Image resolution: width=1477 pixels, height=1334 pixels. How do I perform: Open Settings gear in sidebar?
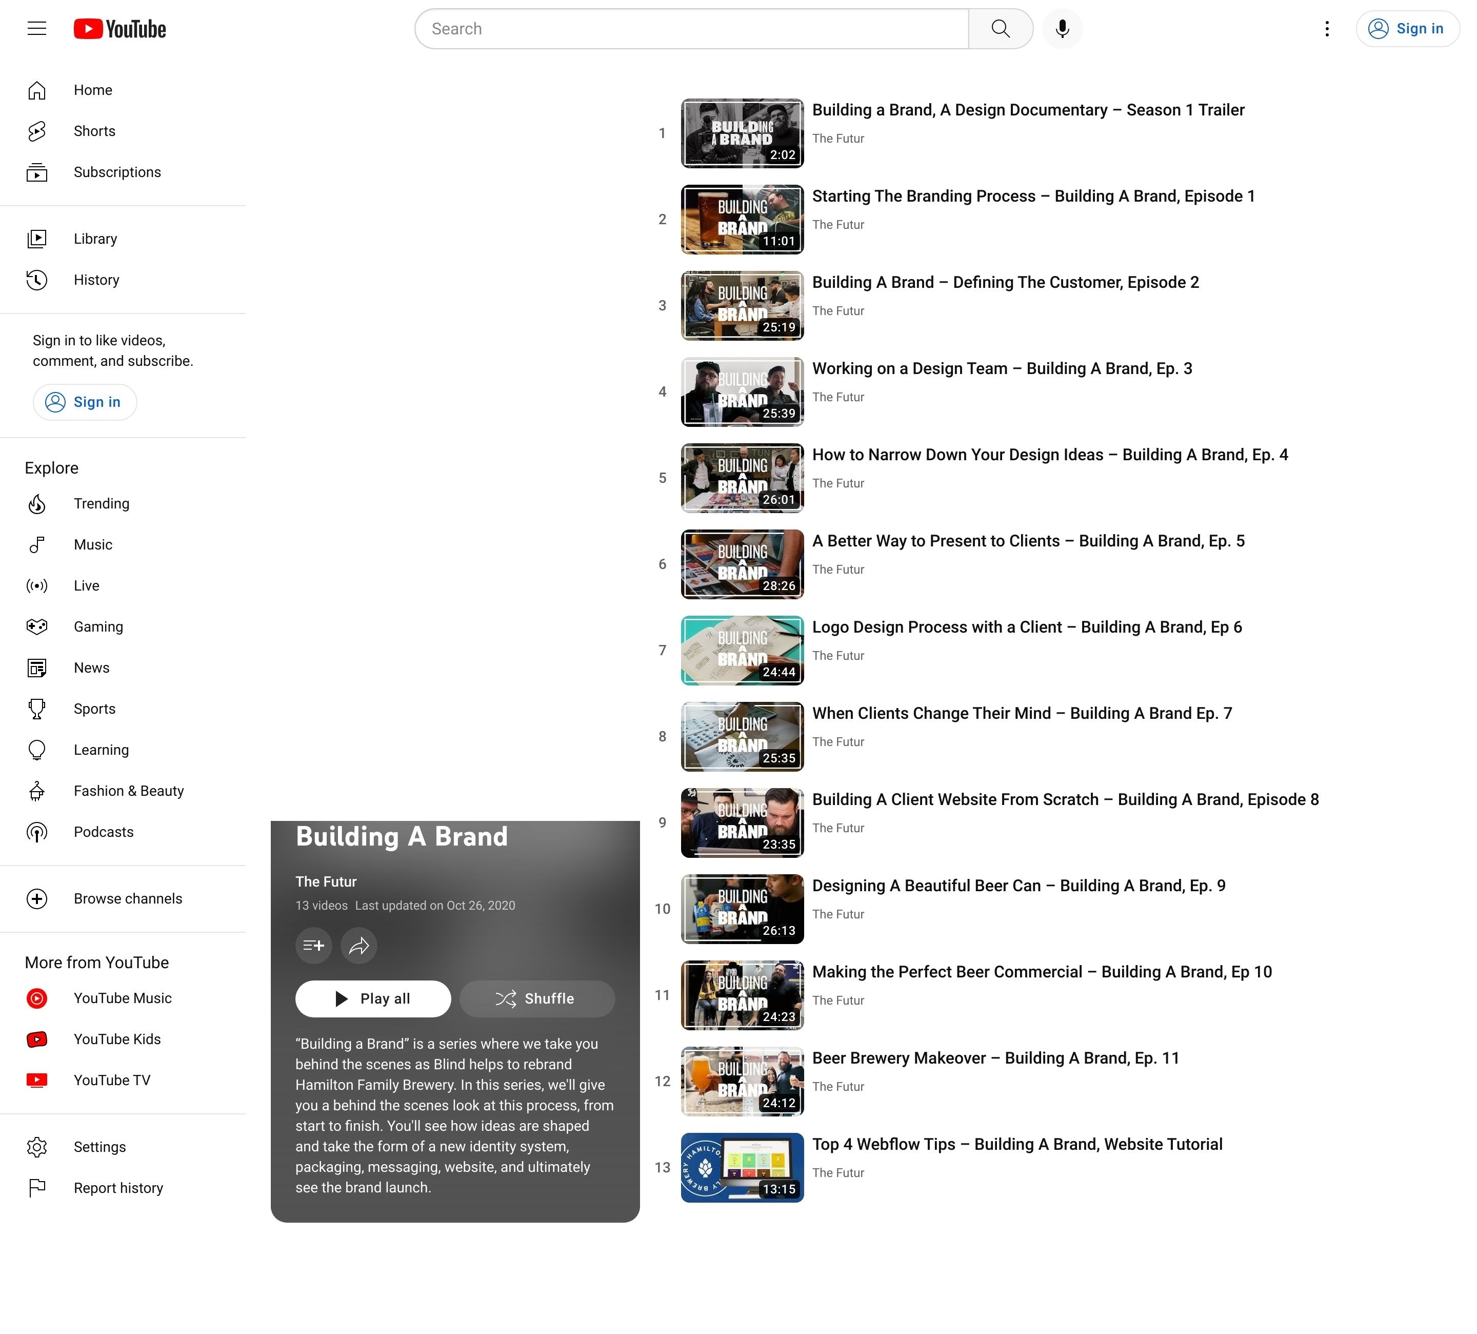pos(36,1147)
